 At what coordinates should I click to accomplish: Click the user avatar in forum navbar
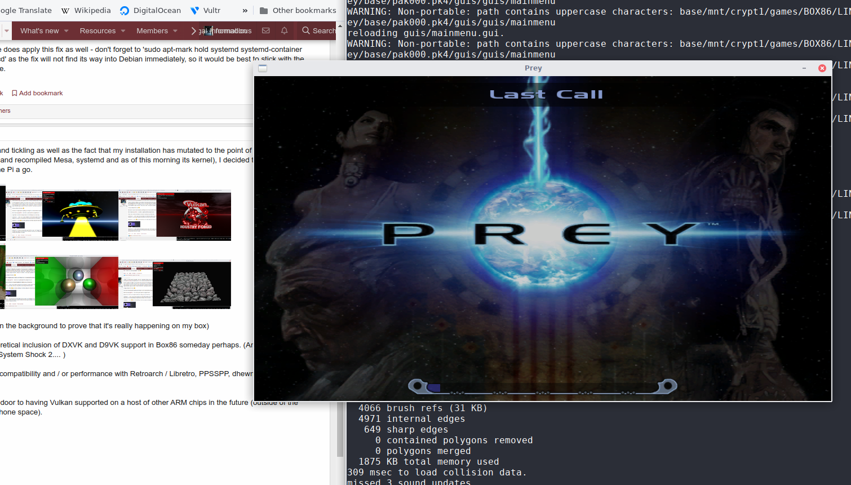point(209,30)
